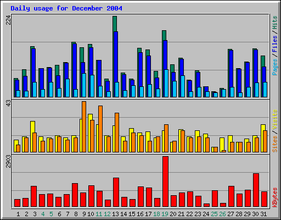Viewport: 281px width, 220px height.
Task: Click green weekend day label 5
Action: [51, 214]
